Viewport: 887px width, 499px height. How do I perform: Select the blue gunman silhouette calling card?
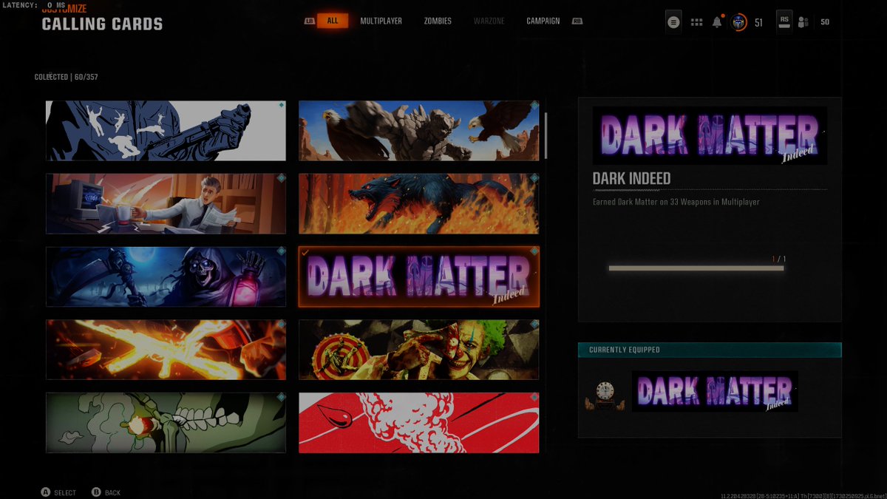pyautogui.click(x=166, y=131)
